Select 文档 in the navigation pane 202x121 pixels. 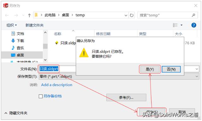[x=18, y=34]
